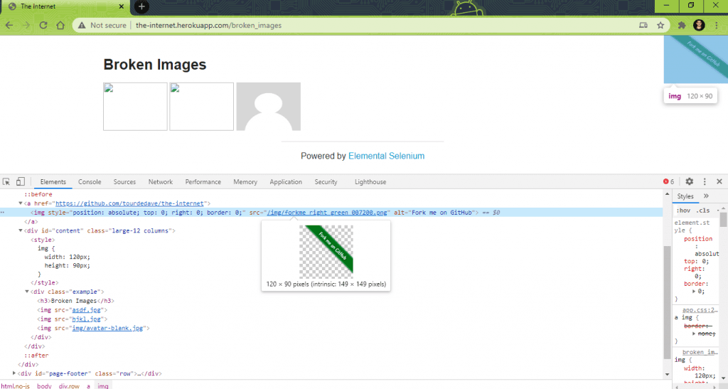728x389 pixels.
Task: Follow the Elemental Selenium link
Action: pyautogui.click(x=386, y=156)
